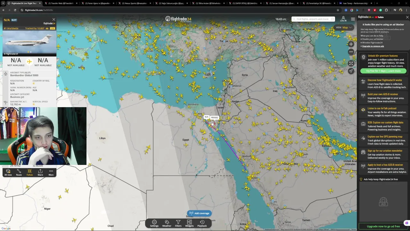The height and width of the screenshot is (231, 410).
Task: Open the hamburger main menu
Action: pyautogui.click(x=353, y=19)
